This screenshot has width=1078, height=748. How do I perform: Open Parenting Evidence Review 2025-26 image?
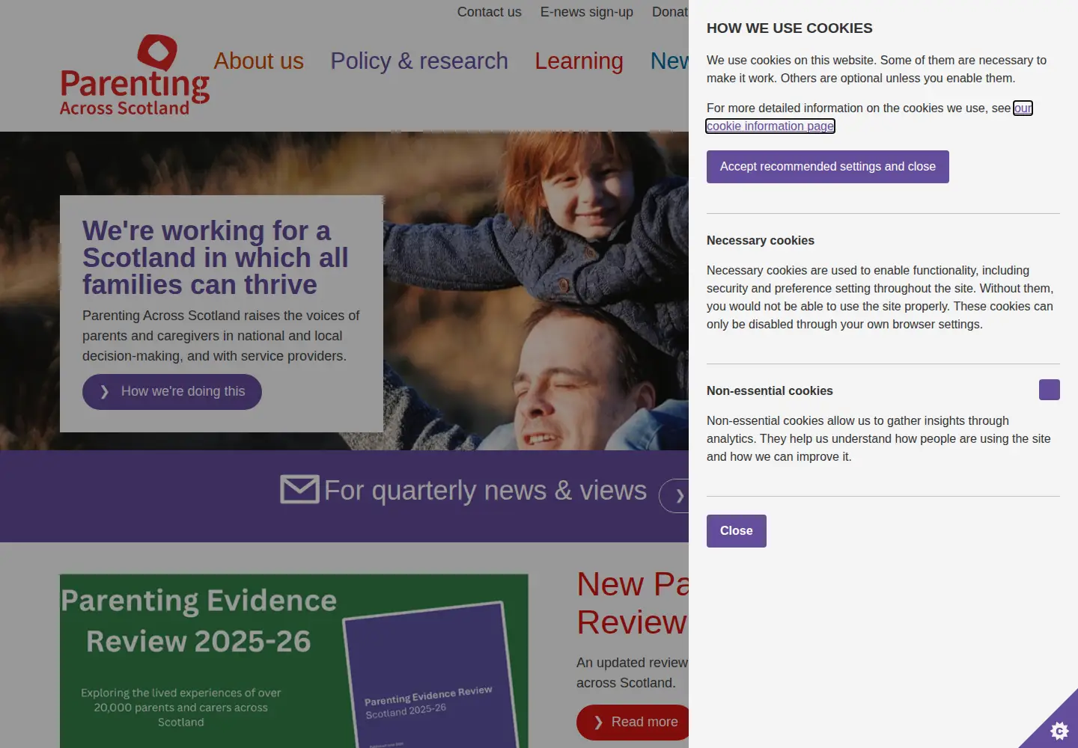pos(293,661)
